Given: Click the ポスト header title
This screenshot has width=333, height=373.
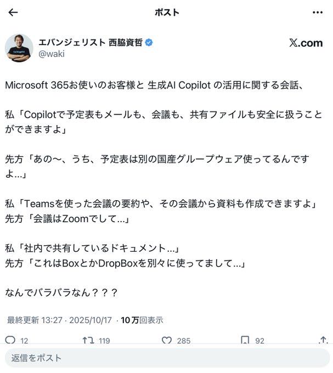Looking at the screenshot, I should [x=167, y=13].
